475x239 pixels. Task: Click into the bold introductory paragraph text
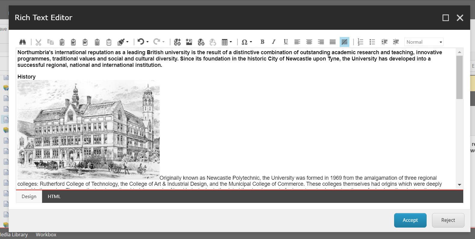click(x=230, y=59)
